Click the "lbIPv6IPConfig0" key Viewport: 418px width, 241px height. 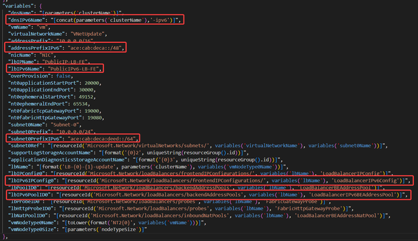[x=33, y=180]
